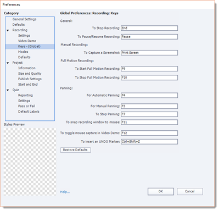Image resolution: width=219 pixels, height=211 pixels.
Task: Click the To Pause/Resume Recording field
Action: (149, 37)
